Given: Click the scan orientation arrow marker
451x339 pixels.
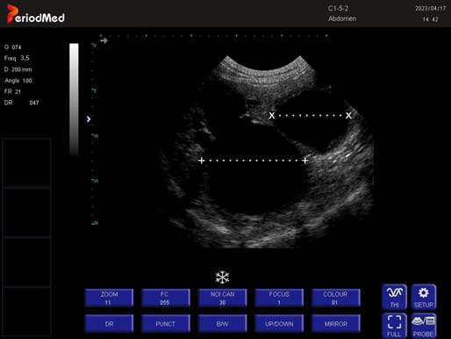Looking at the screenshot, I should [x=104, y=40].
